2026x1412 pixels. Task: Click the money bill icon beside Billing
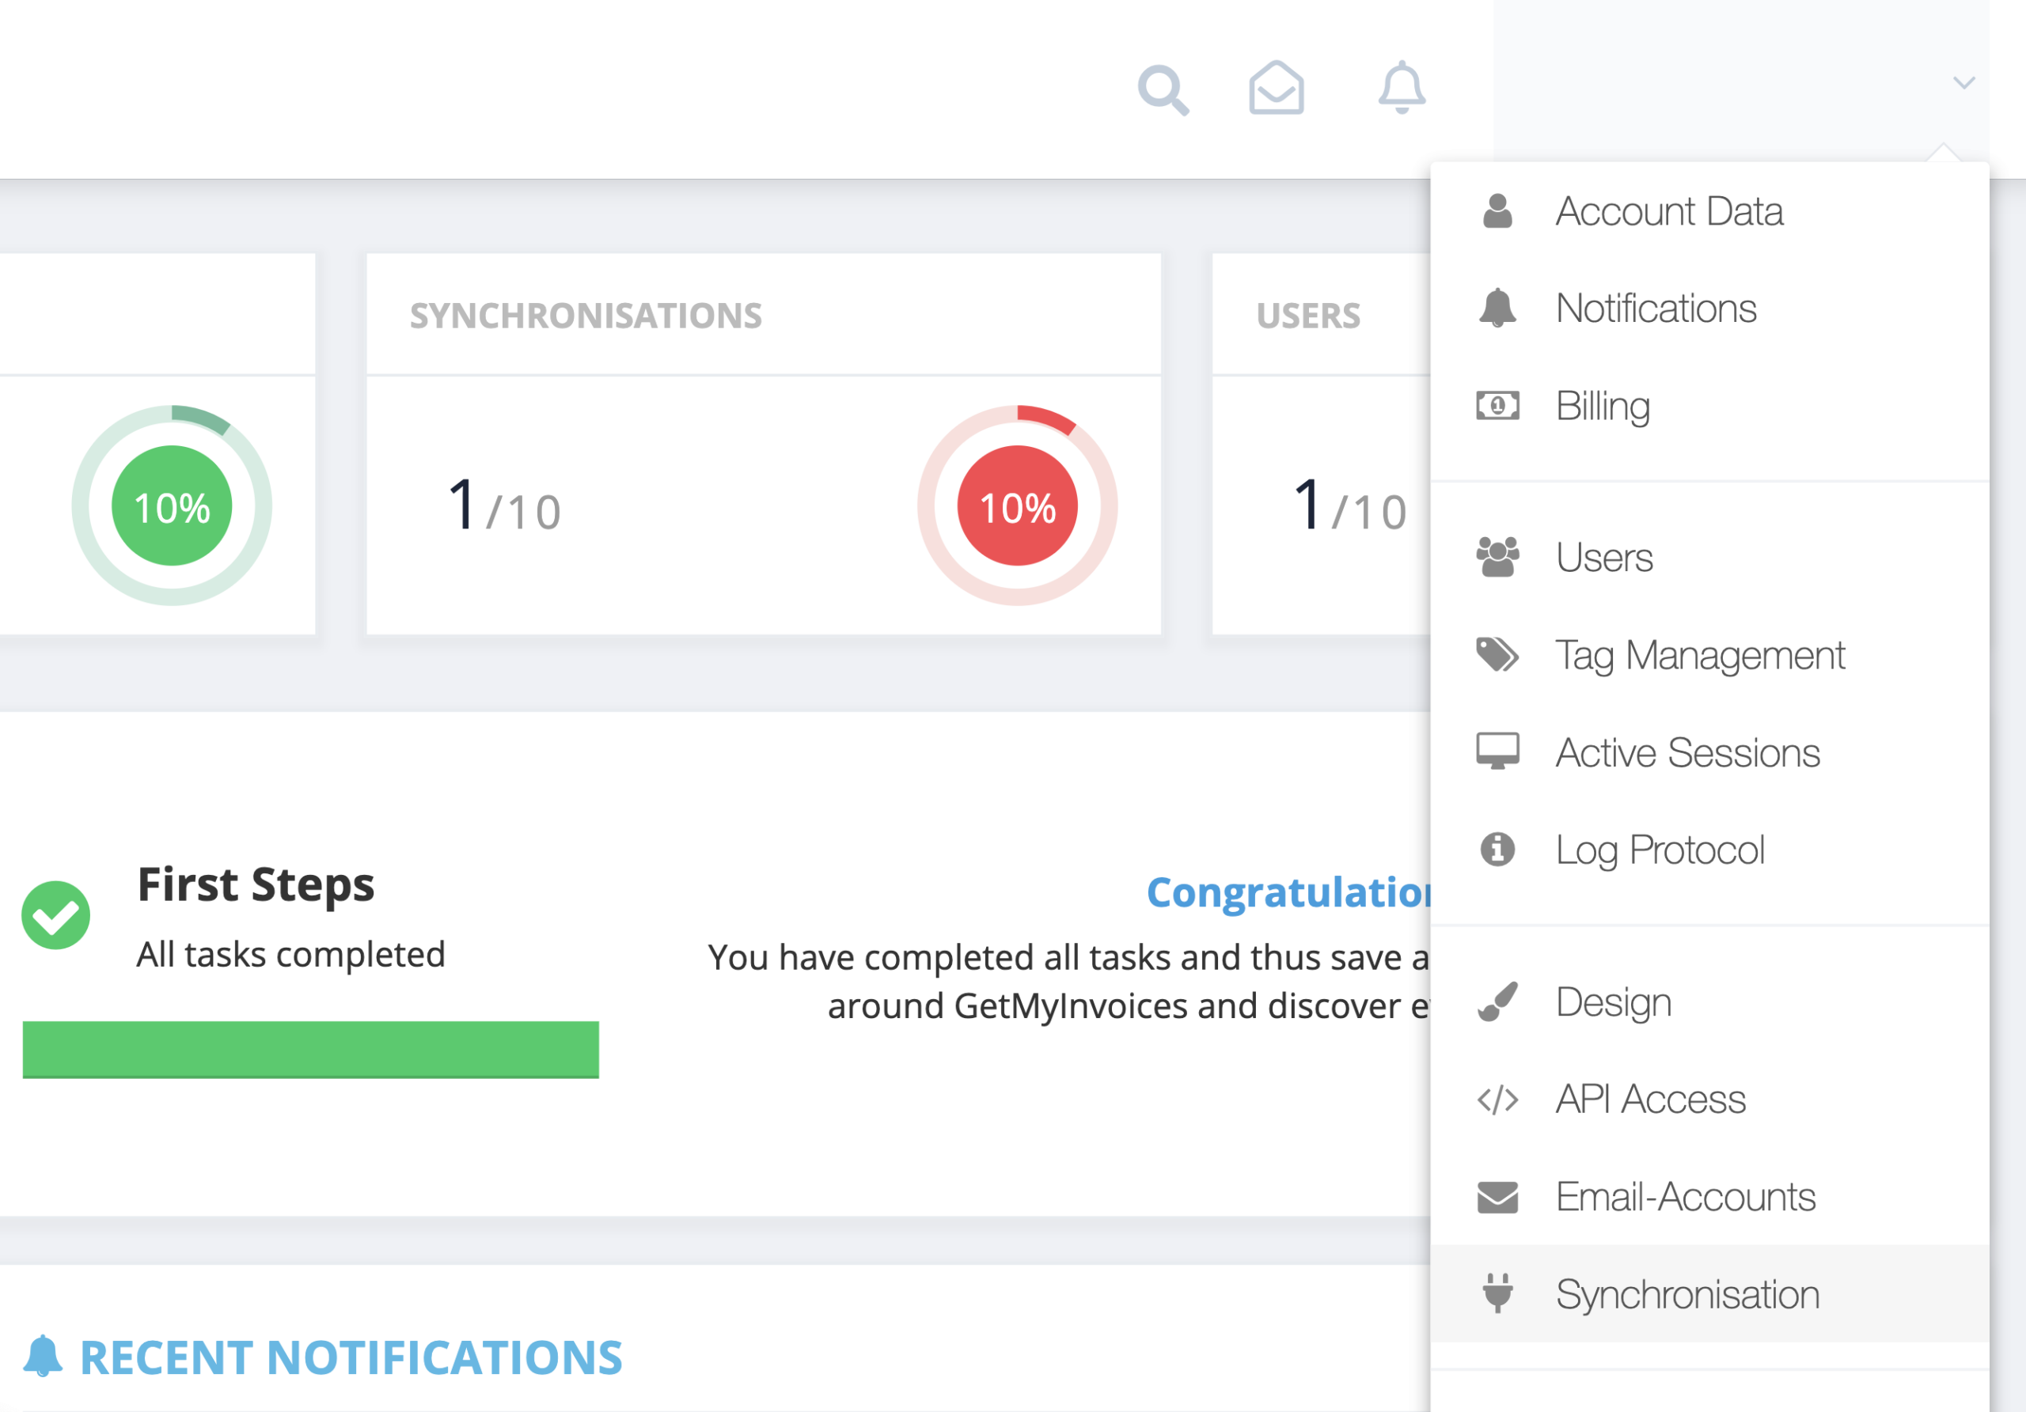click(1497, 406)
